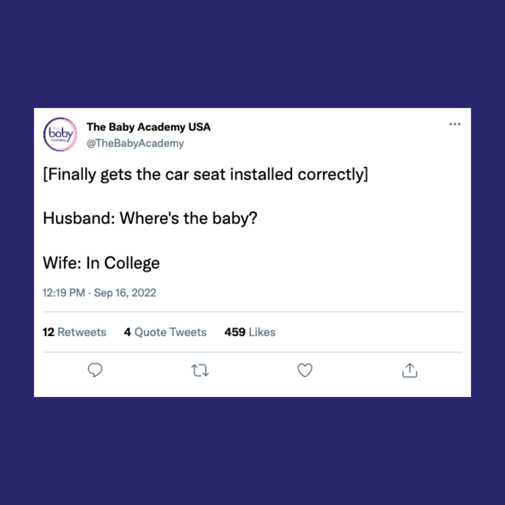Click the bold 459 likes count
This screenshot has height=505, width=505.
235,332
